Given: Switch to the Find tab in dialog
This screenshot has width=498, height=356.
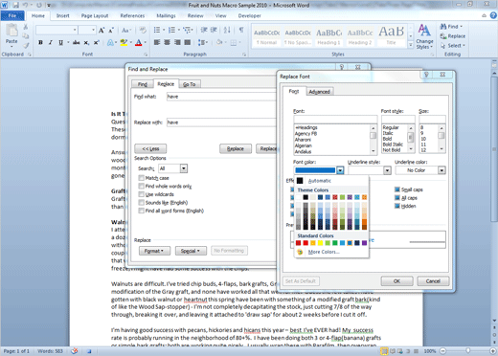Looking at the screenshot, I should 143,84.
